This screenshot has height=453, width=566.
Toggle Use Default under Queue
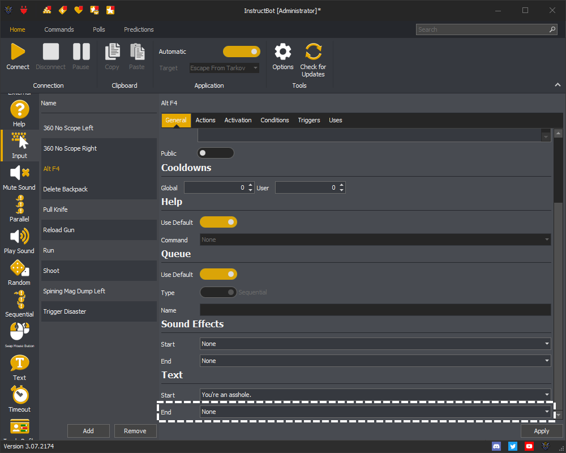[x=218, y=274]
